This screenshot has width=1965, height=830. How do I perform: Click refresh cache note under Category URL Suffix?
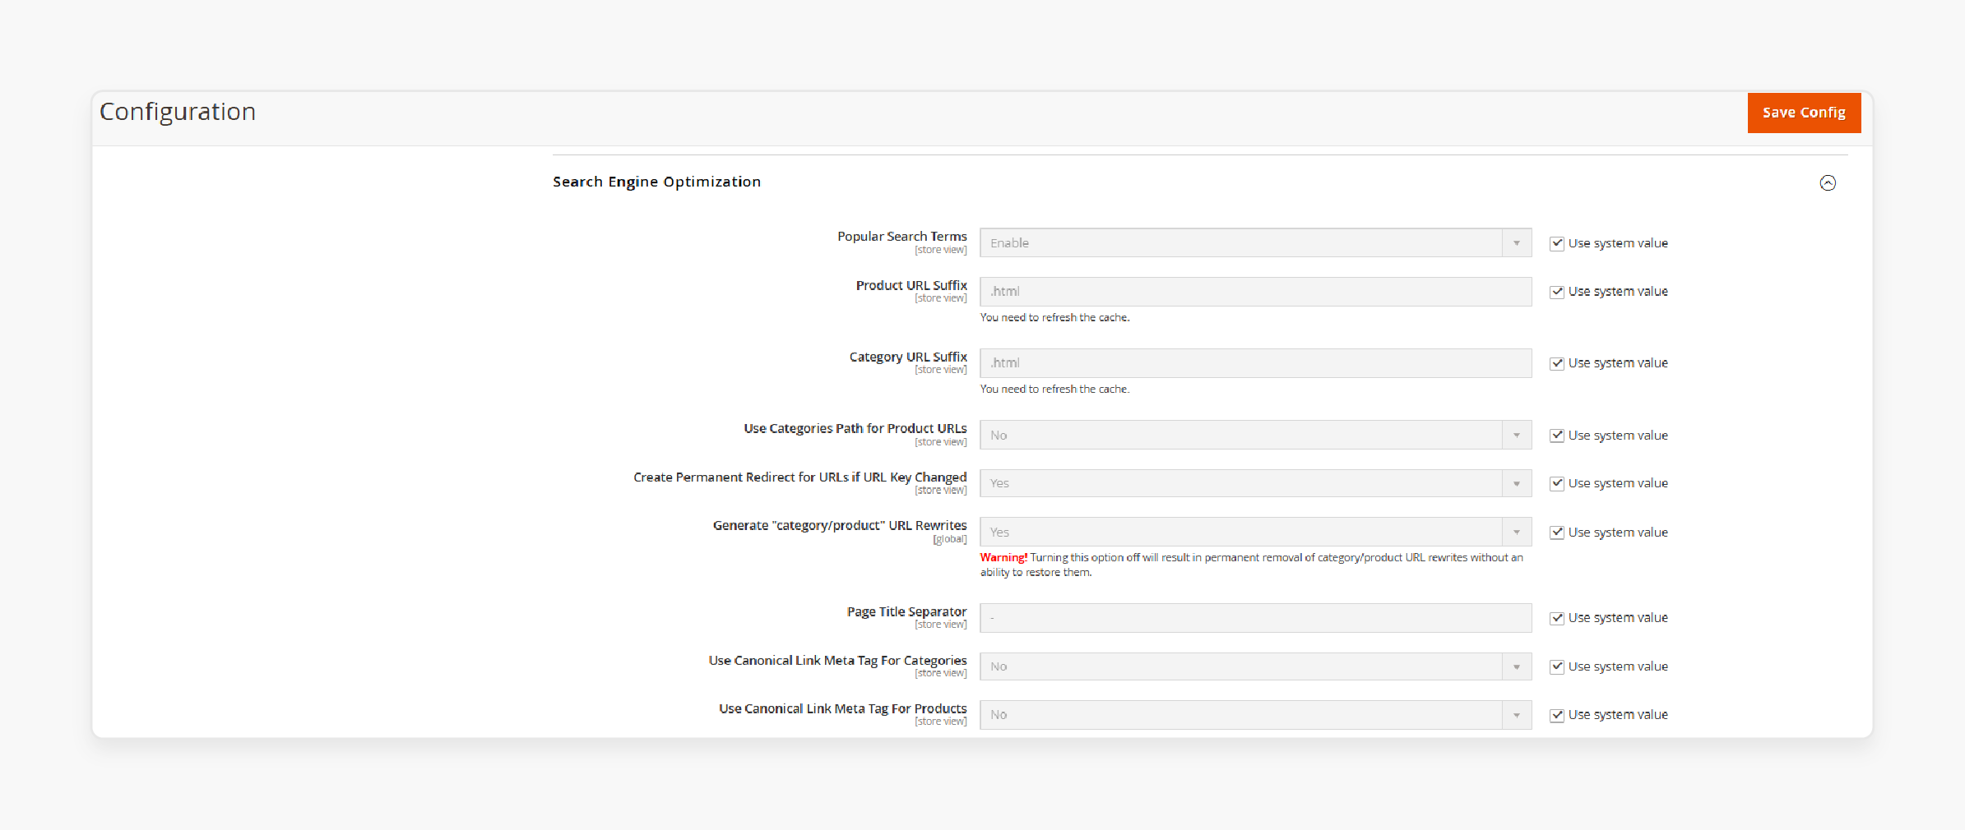(1054, 389)
